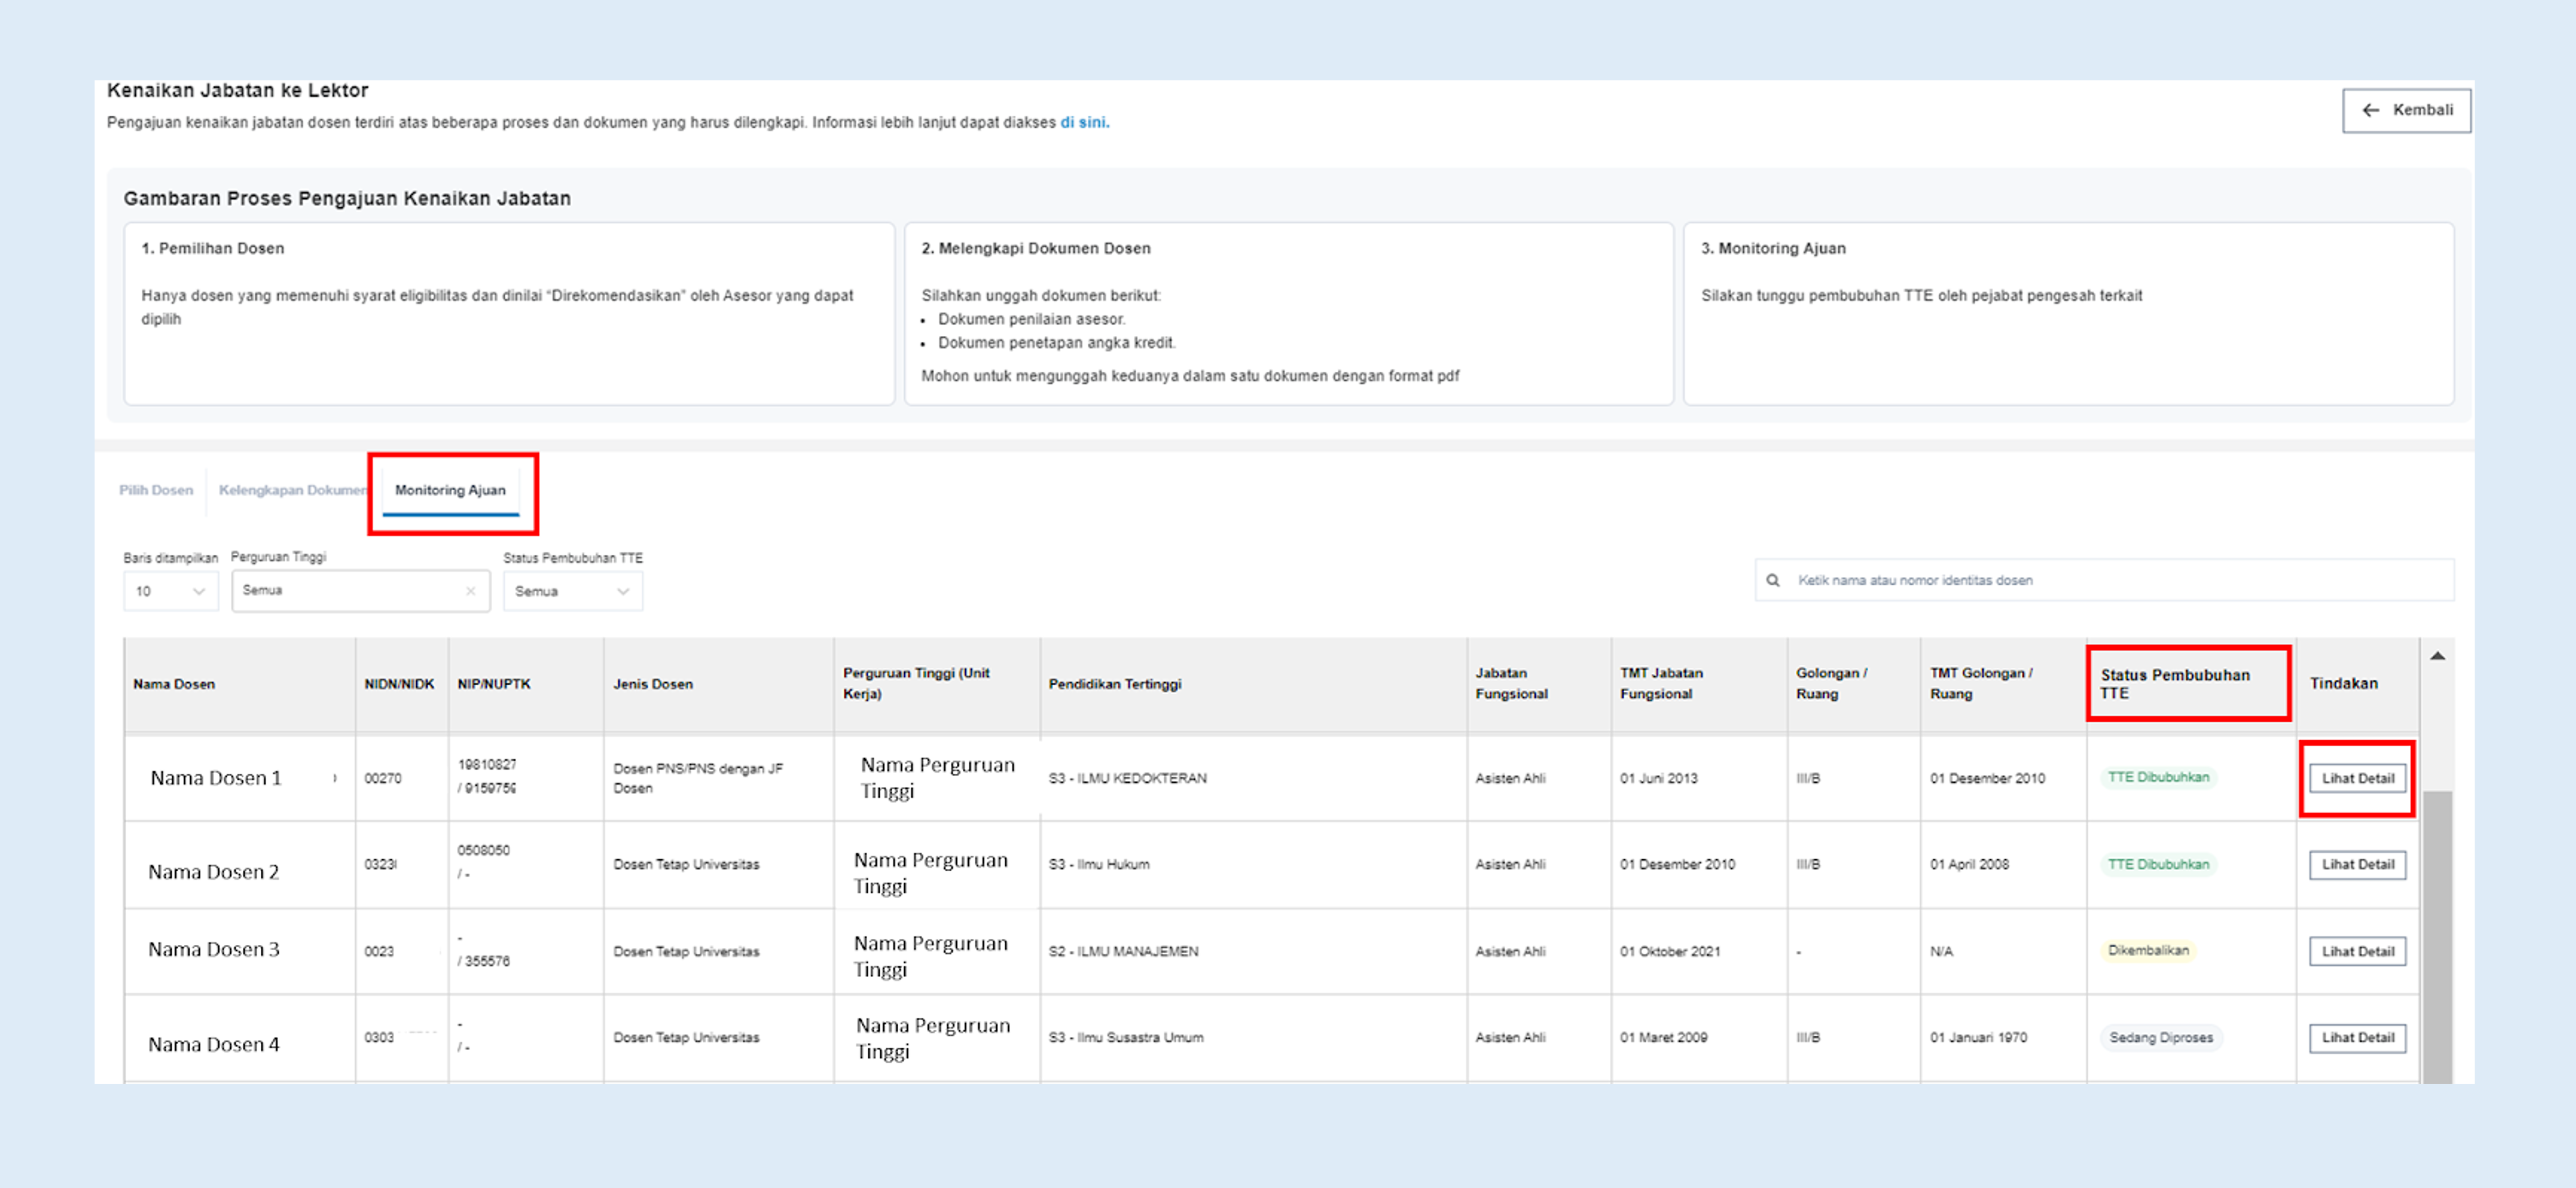Image resolution: width=2576 pixels, height=1188 pixels.
Task: Click the Dikembalikan status badge
Action: pos(2148,950)
